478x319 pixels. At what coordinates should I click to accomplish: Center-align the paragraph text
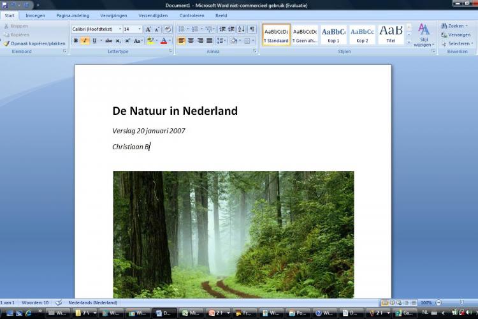click(191, 41)
